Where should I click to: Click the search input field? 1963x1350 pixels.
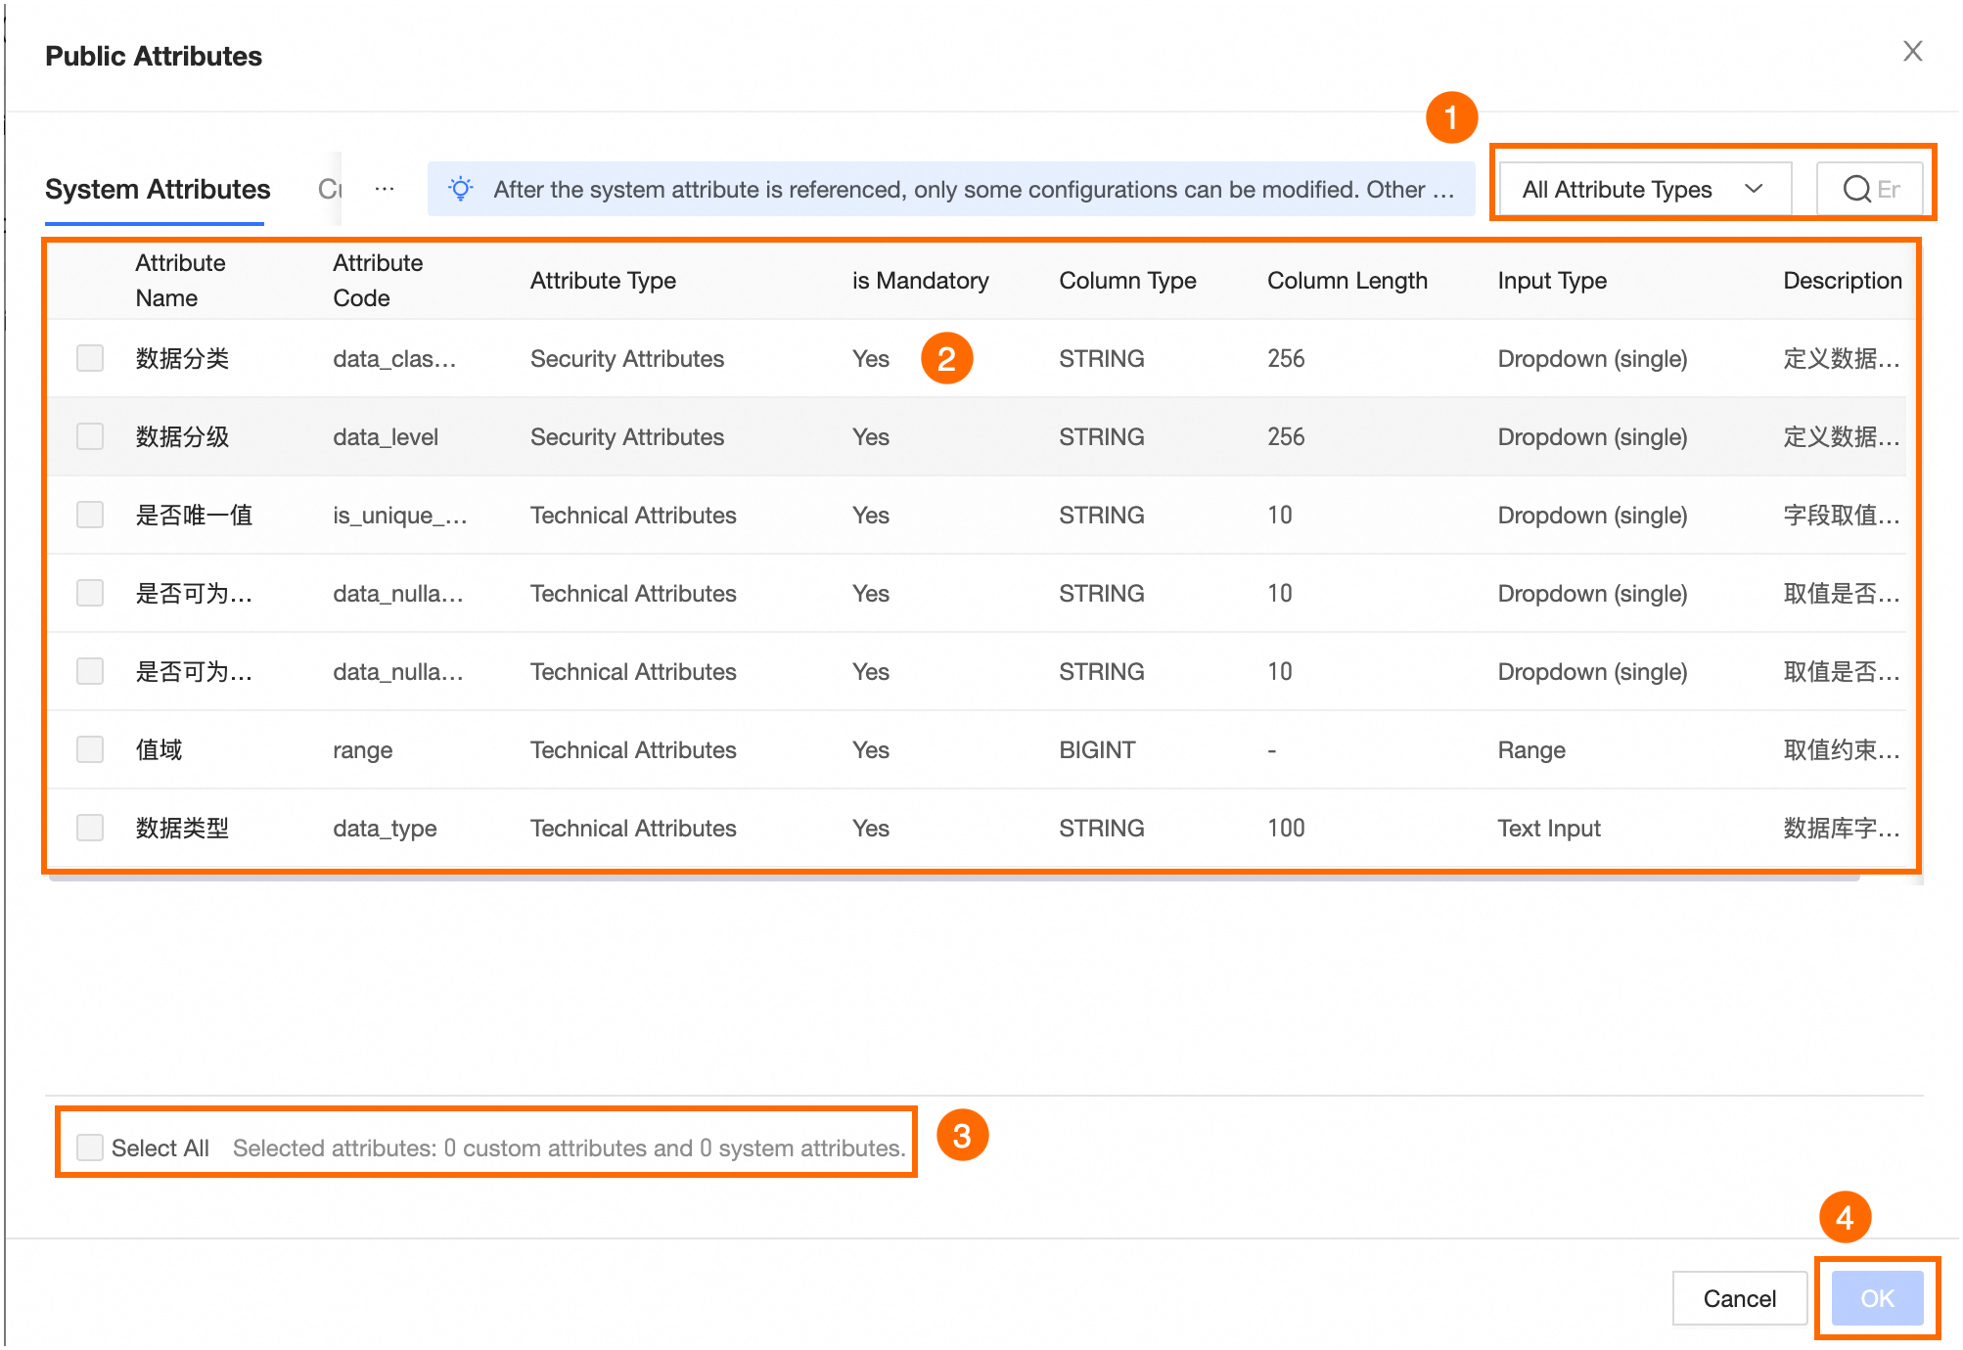(1870, 189)
